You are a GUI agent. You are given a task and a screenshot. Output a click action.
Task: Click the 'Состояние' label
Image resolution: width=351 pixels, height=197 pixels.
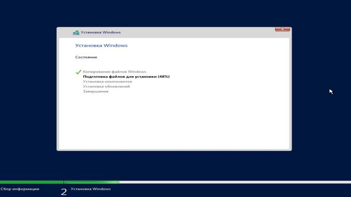tap(86, 57)
